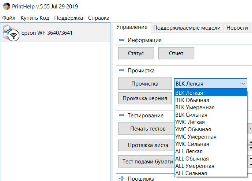Expand the Прошивка section
Image resolution: width=252 pixels, height=181 pixels.
(122, 178)
